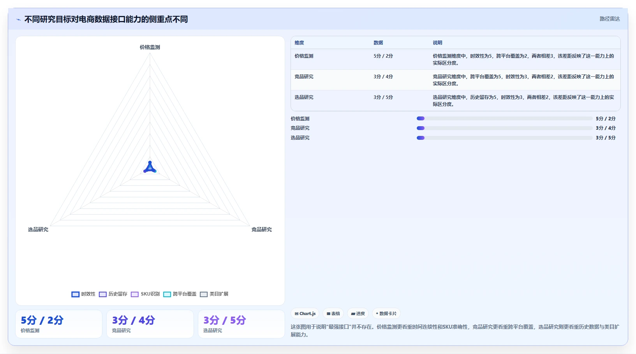Toggle the SKU识别 legend entry

(145, 294)
